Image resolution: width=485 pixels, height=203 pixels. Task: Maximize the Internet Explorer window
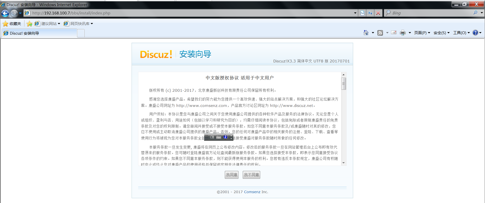464,4
